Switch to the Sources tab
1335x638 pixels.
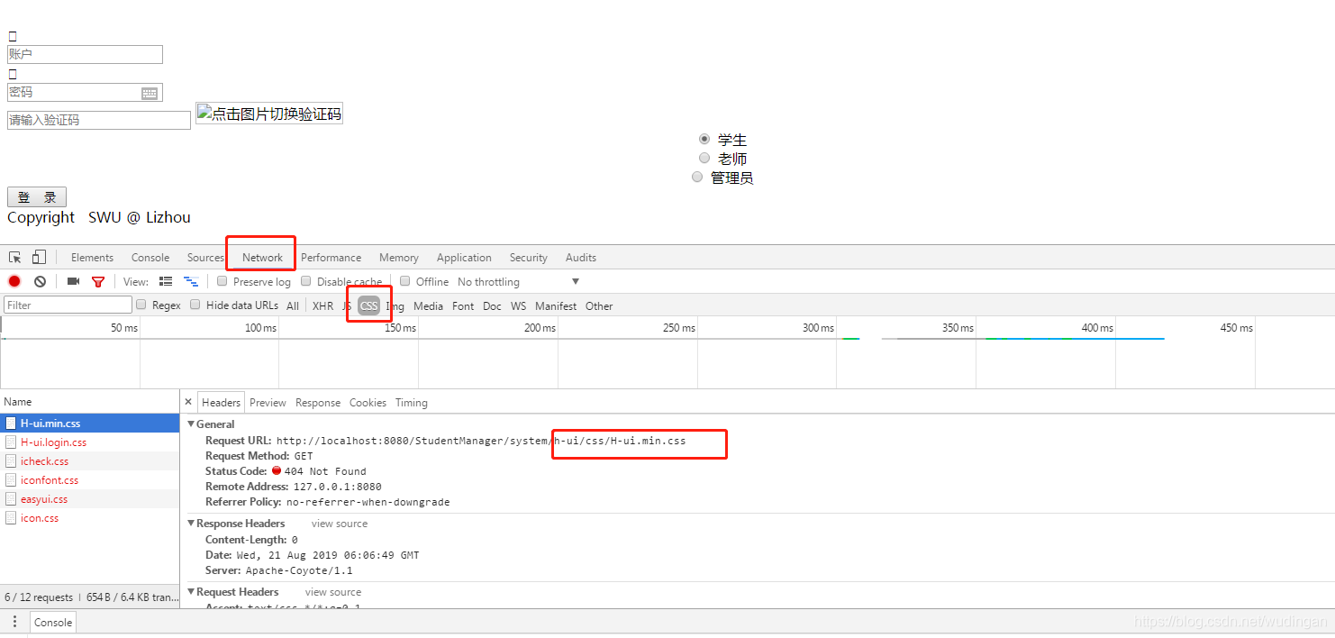[205, 258]
